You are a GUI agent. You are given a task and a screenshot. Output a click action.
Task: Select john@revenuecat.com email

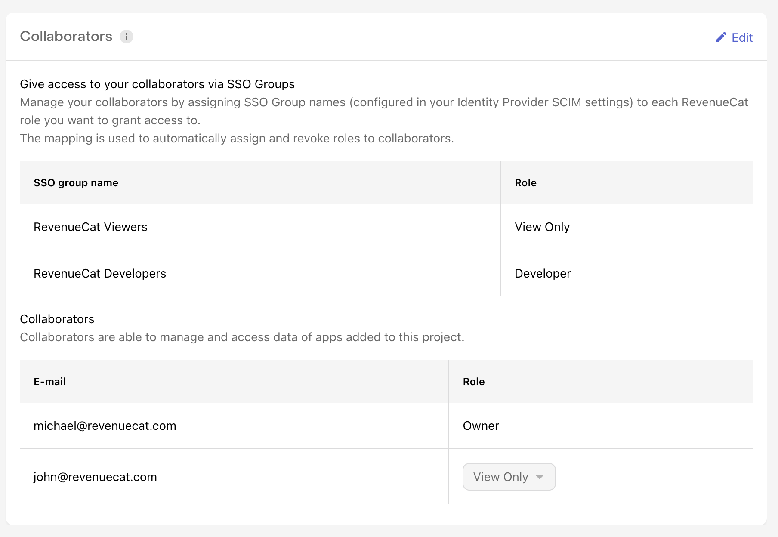[95, 477]
